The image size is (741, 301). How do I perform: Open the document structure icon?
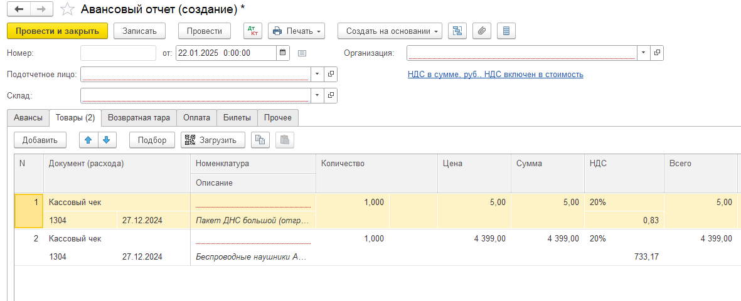(457, 31)
